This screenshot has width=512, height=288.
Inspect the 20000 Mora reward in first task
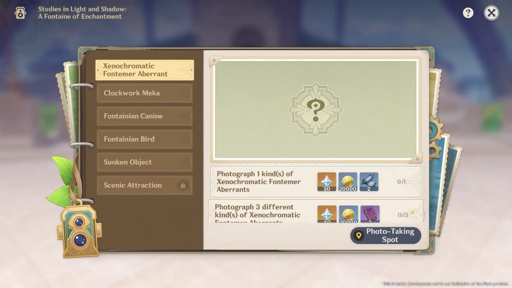(348, 182)
